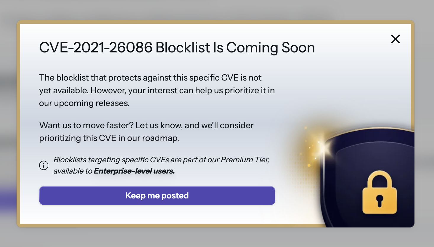This screenshot has width=434, height=247.
Task: Click the golden padlock icon
Action: tap(380, 194)
